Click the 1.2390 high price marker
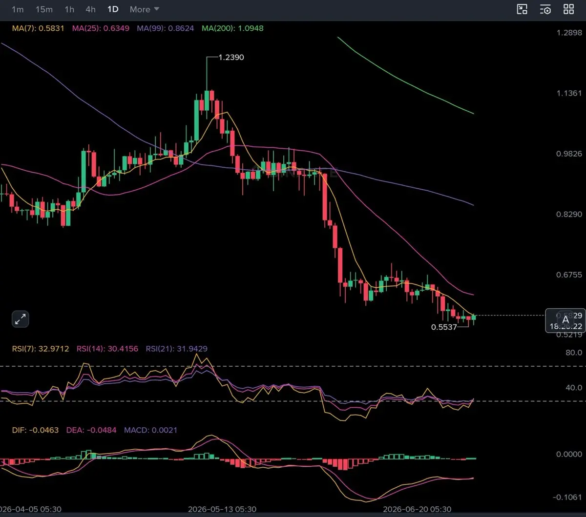 [231, 57]
